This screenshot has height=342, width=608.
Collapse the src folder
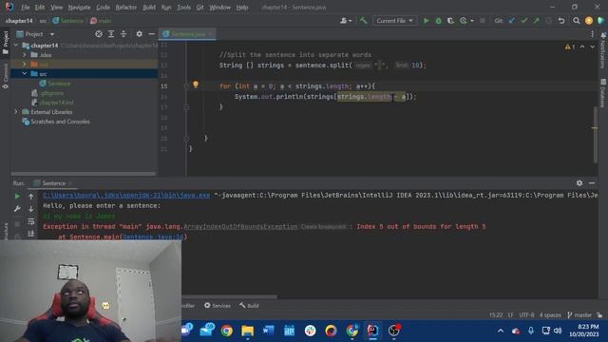click(x=25, y=73)
